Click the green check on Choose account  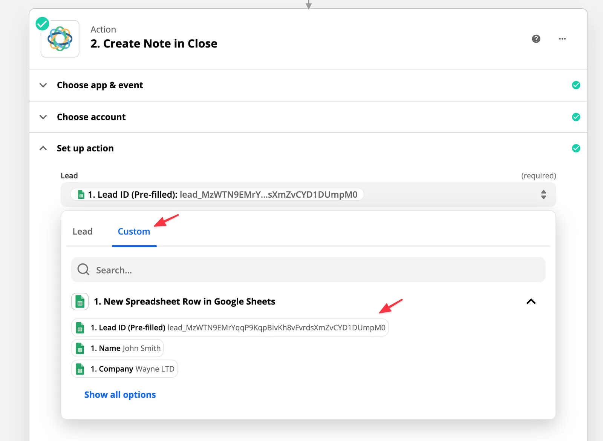tap(576, 117)
